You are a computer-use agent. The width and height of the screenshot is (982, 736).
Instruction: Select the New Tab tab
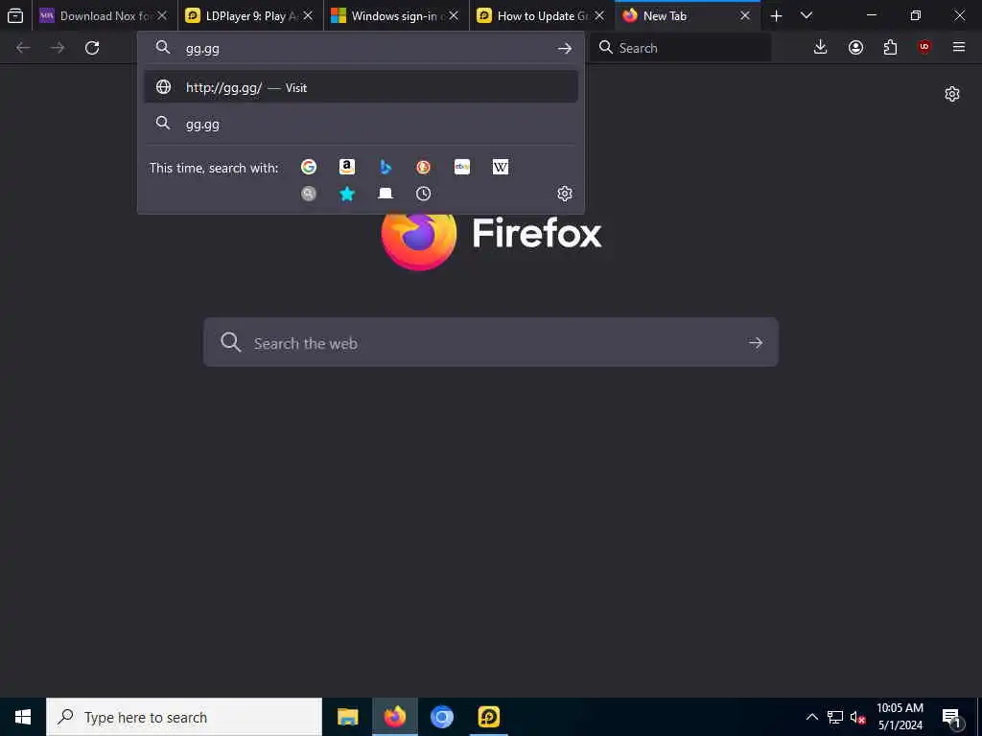point(688,16)
